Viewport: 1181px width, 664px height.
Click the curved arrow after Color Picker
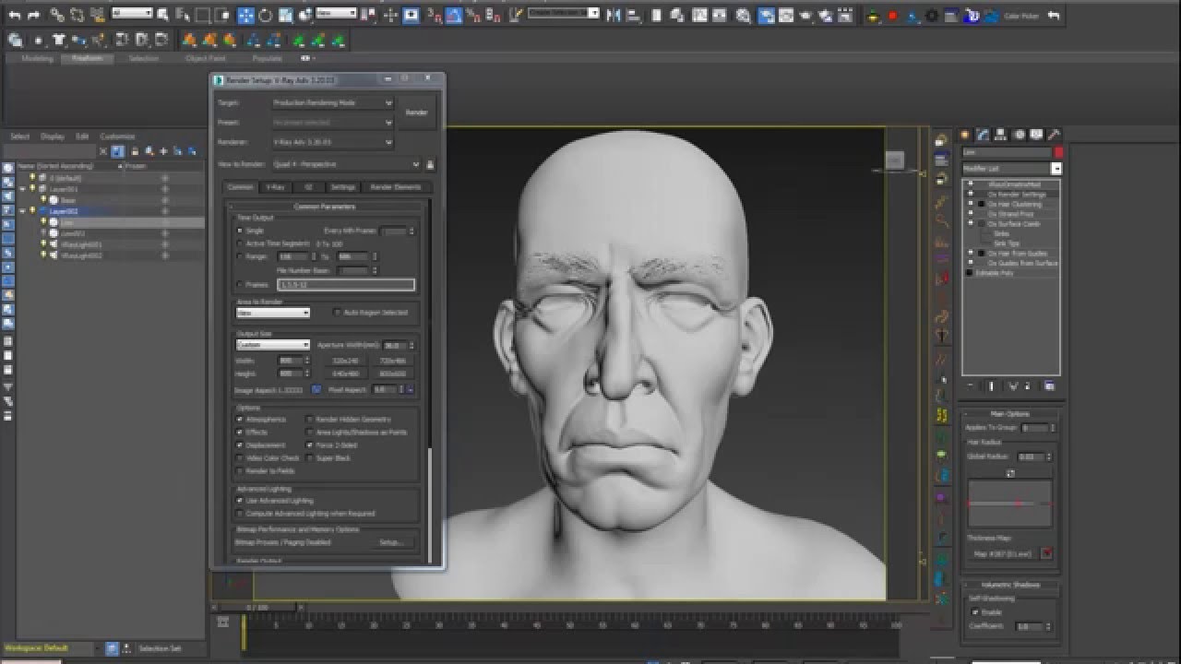1054,16
